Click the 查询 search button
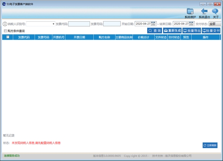 tap(154, 31)
